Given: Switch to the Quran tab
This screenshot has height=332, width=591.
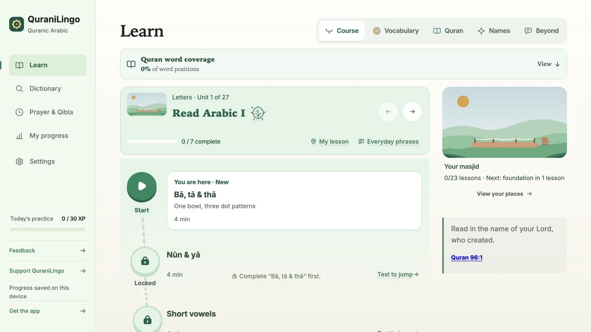Looking at the screenshot, I should click(x=448, y=31).
